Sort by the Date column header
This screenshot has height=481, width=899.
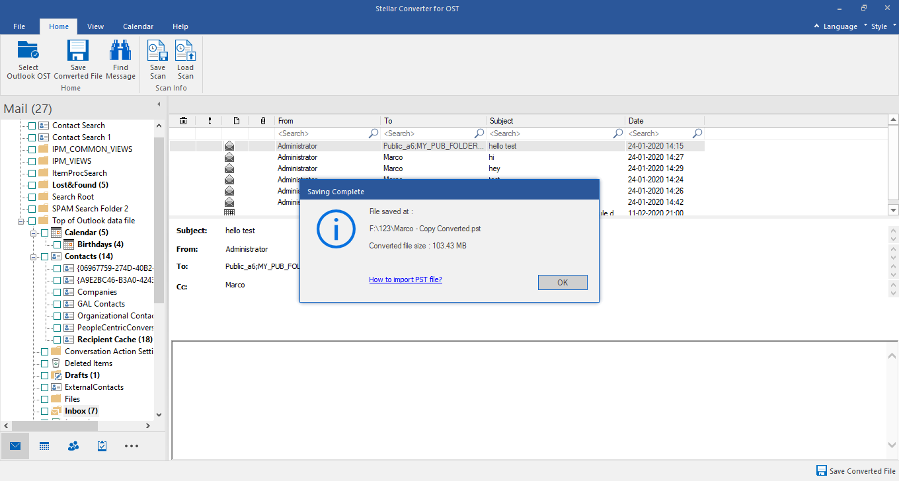[665, 121]
